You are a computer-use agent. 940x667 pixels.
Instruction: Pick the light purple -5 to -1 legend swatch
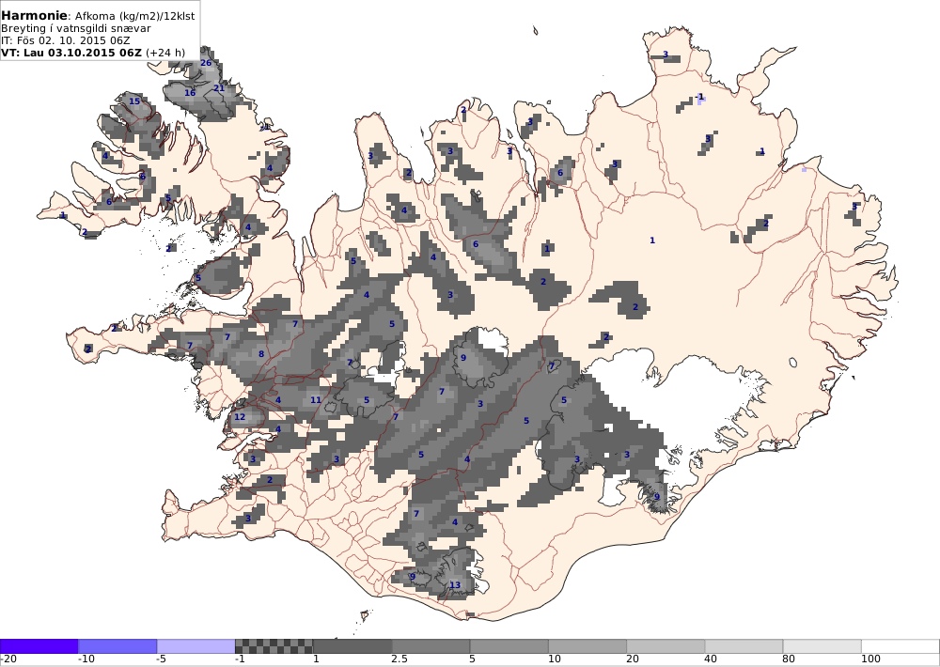click(196, 646)
